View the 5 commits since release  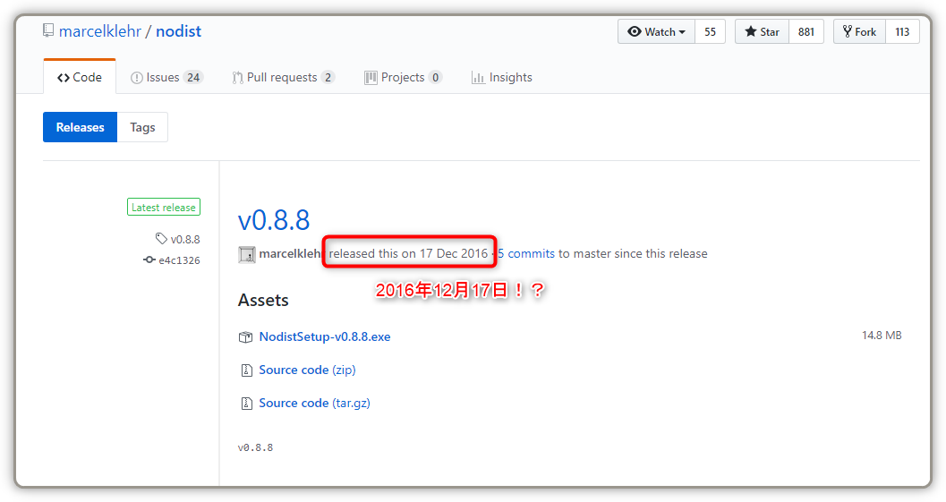point(526,253)
